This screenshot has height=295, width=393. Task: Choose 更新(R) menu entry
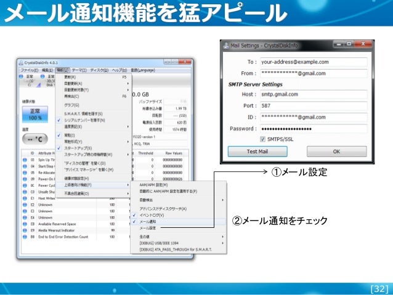(x=93, y=77)
